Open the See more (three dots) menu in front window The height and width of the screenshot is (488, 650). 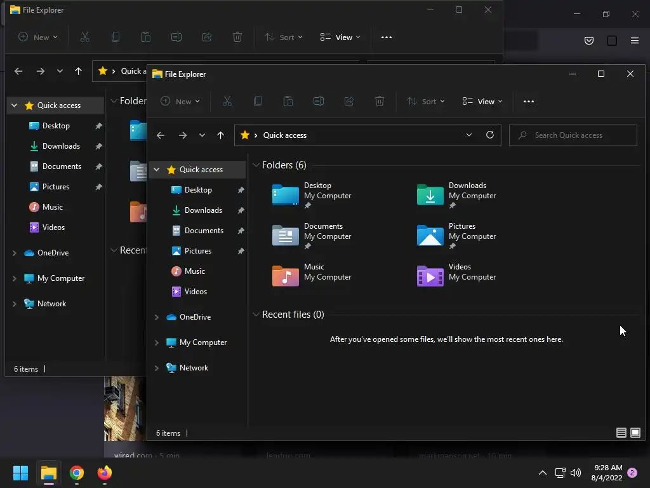click(x=529, y=101)
